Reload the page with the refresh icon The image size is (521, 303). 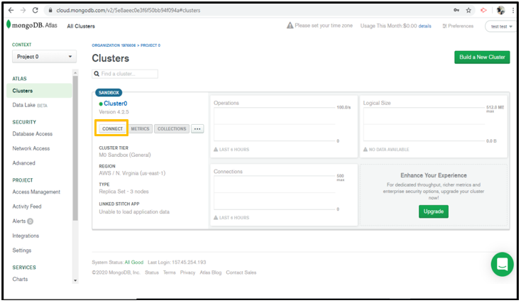tap(37, 11)
